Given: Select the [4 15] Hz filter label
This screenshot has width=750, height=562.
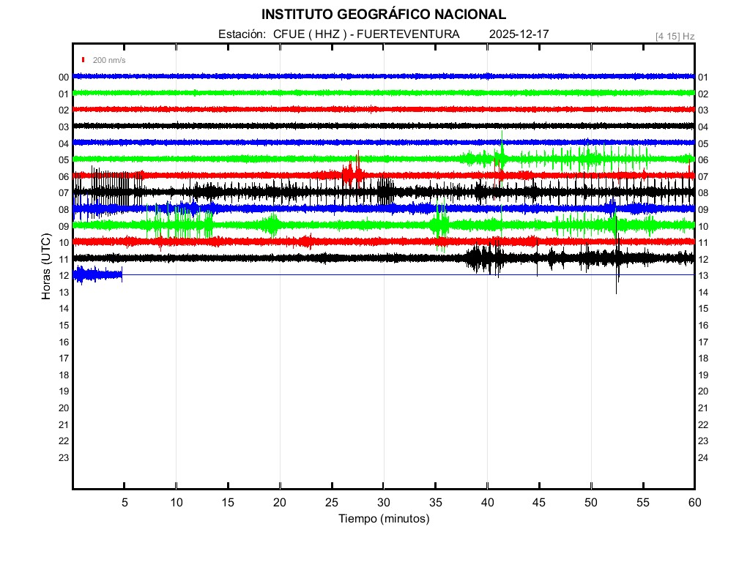Looking at the screenshot, I should pyautogui.click(x=675, y=36).
